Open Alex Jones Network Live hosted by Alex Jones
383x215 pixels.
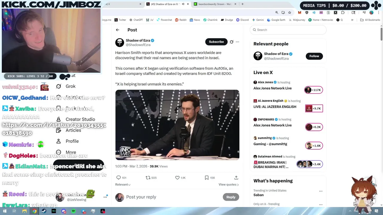coord(273,88)
